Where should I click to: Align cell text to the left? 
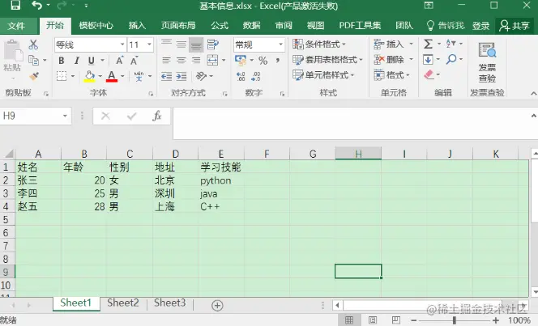[x=166, y=61]
